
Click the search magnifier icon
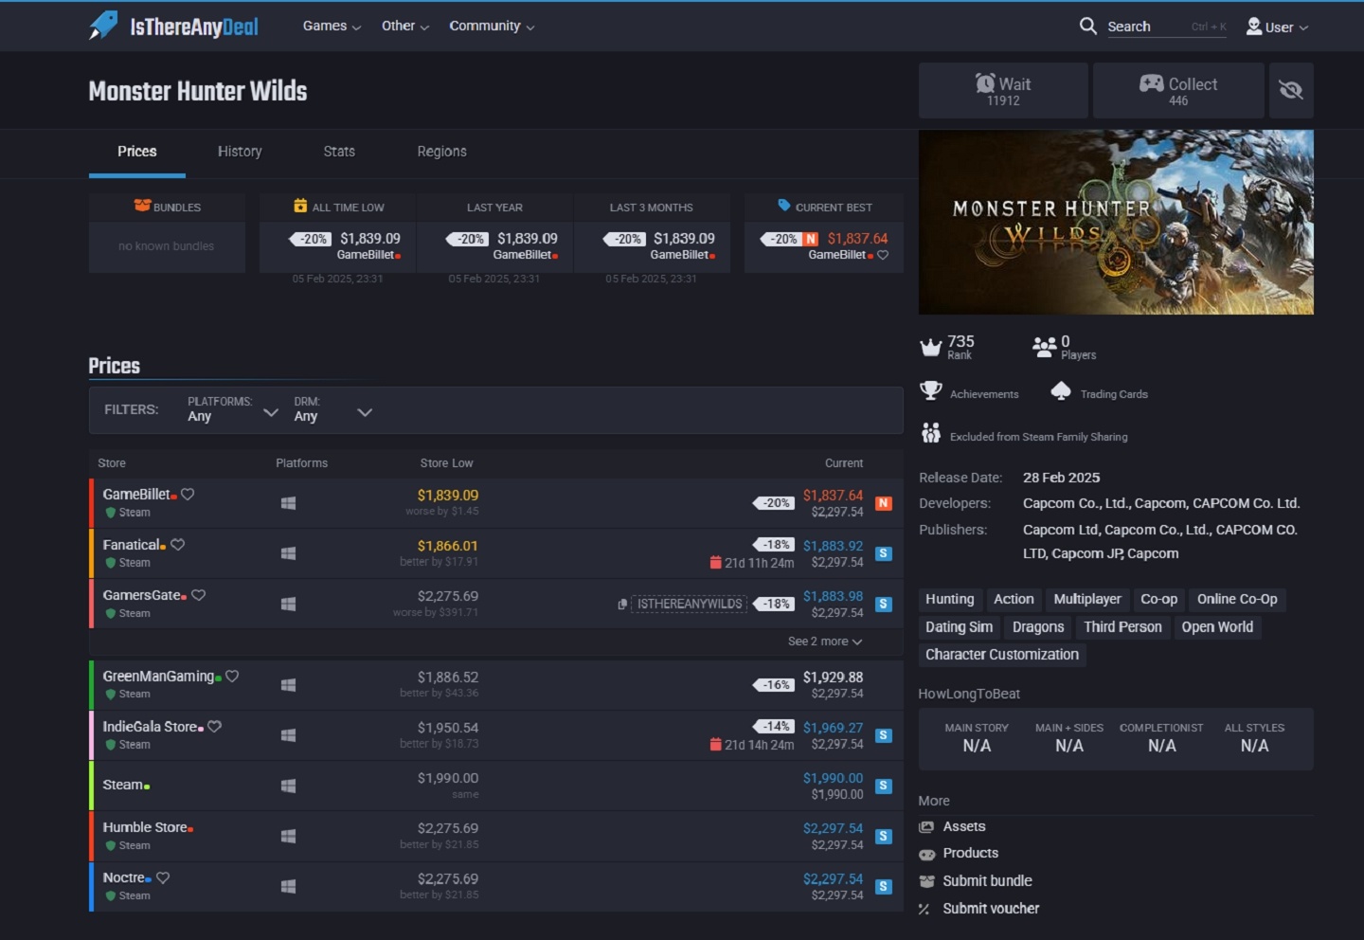coord(1088,26)
